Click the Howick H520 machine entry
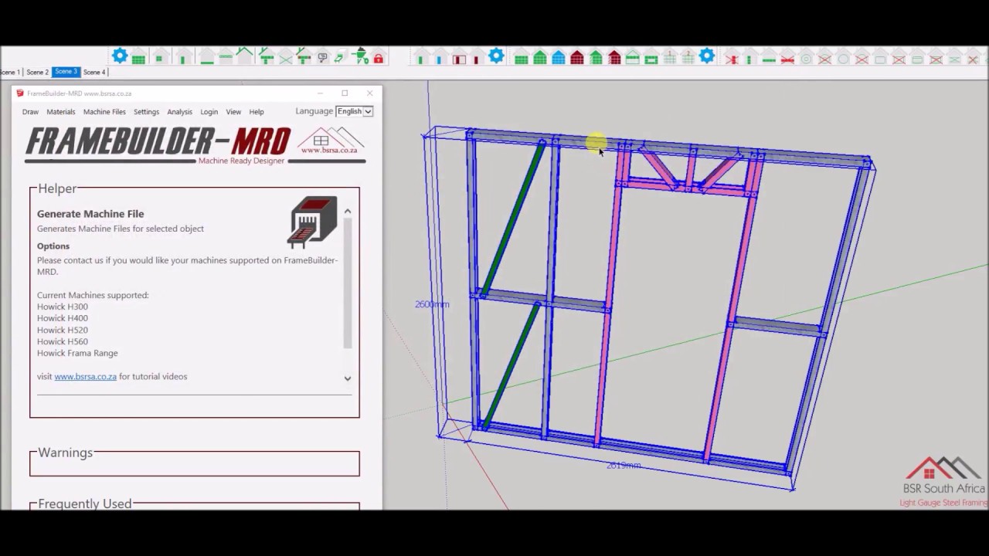Image resolution: width=989 pixels, height=556 pixels. pyautogui.click(x=62, y=330)
